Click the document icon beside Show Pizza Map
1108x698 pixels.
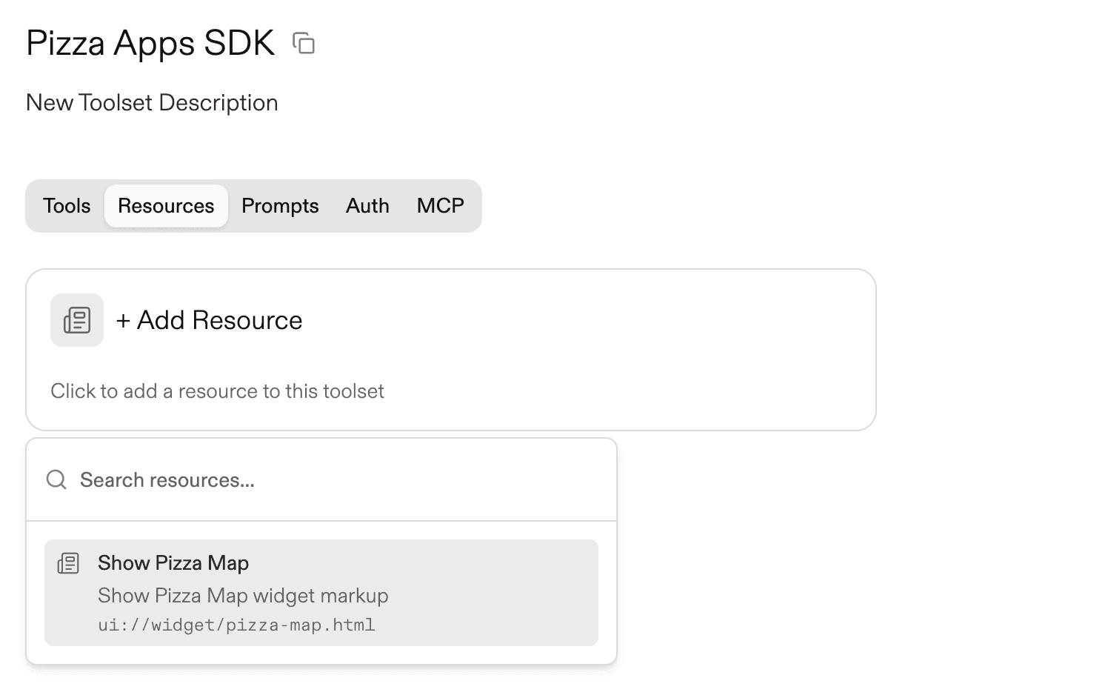tap(68, 563)
